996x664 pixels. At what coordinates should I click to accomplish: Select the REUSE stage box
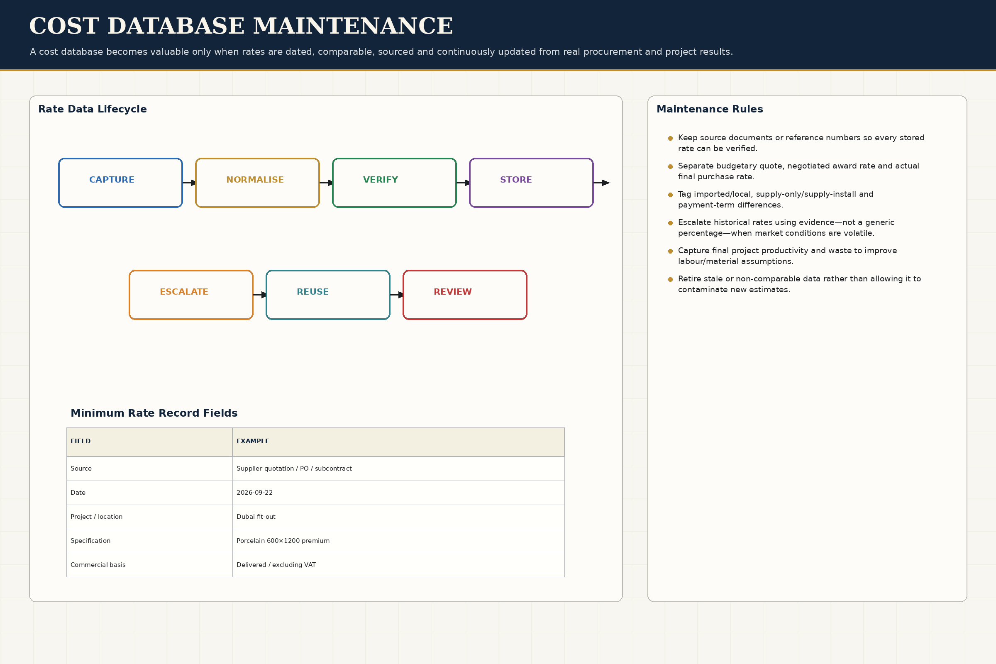[x=328, y=295]
